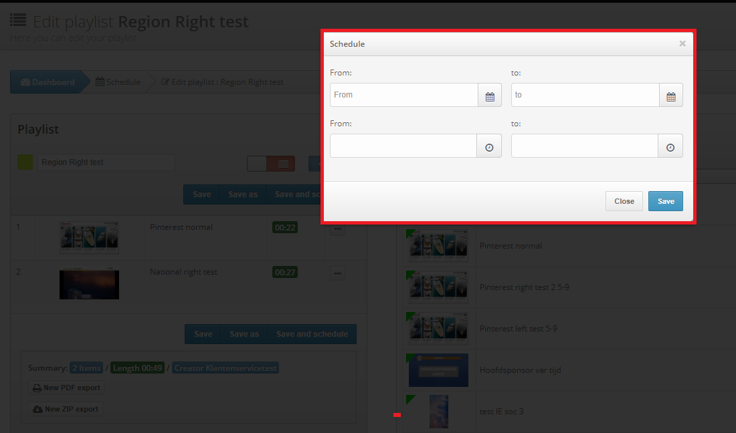Select test IE soc 3 label
Viewport: 736px width, 433px height.
click(x=501, y=412)
